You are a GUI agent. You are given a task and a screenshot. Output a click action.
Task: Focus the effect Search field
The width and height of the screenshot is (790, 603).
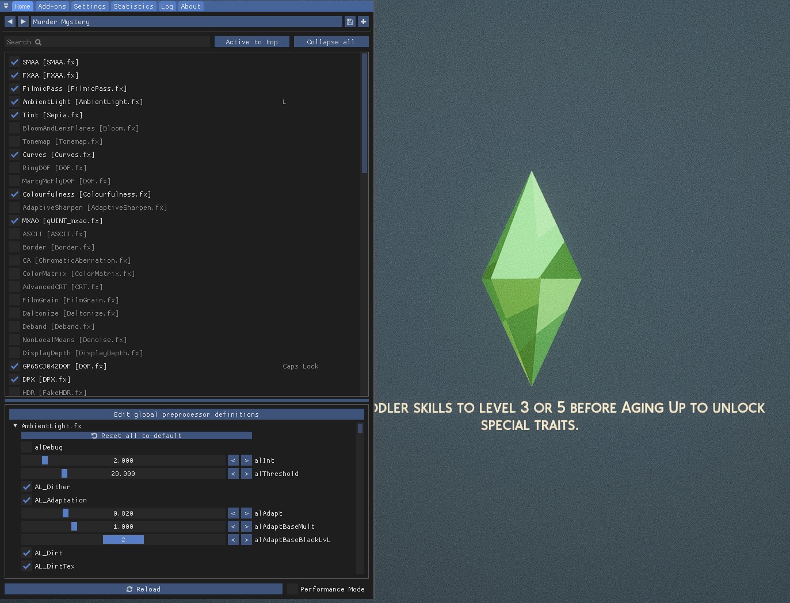tap(108, 42)
